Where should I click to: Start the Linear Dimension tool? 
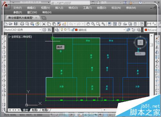tap(149, 24)
